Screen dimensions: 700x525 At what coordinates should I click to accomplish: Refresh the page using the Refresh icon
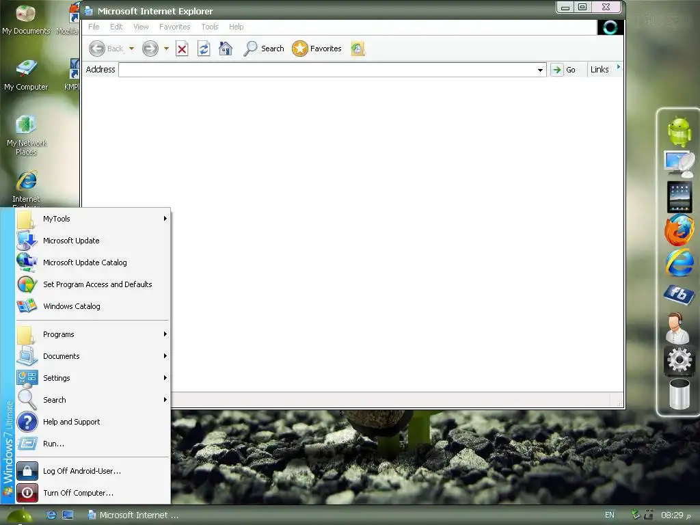click(x=204, y=49)
